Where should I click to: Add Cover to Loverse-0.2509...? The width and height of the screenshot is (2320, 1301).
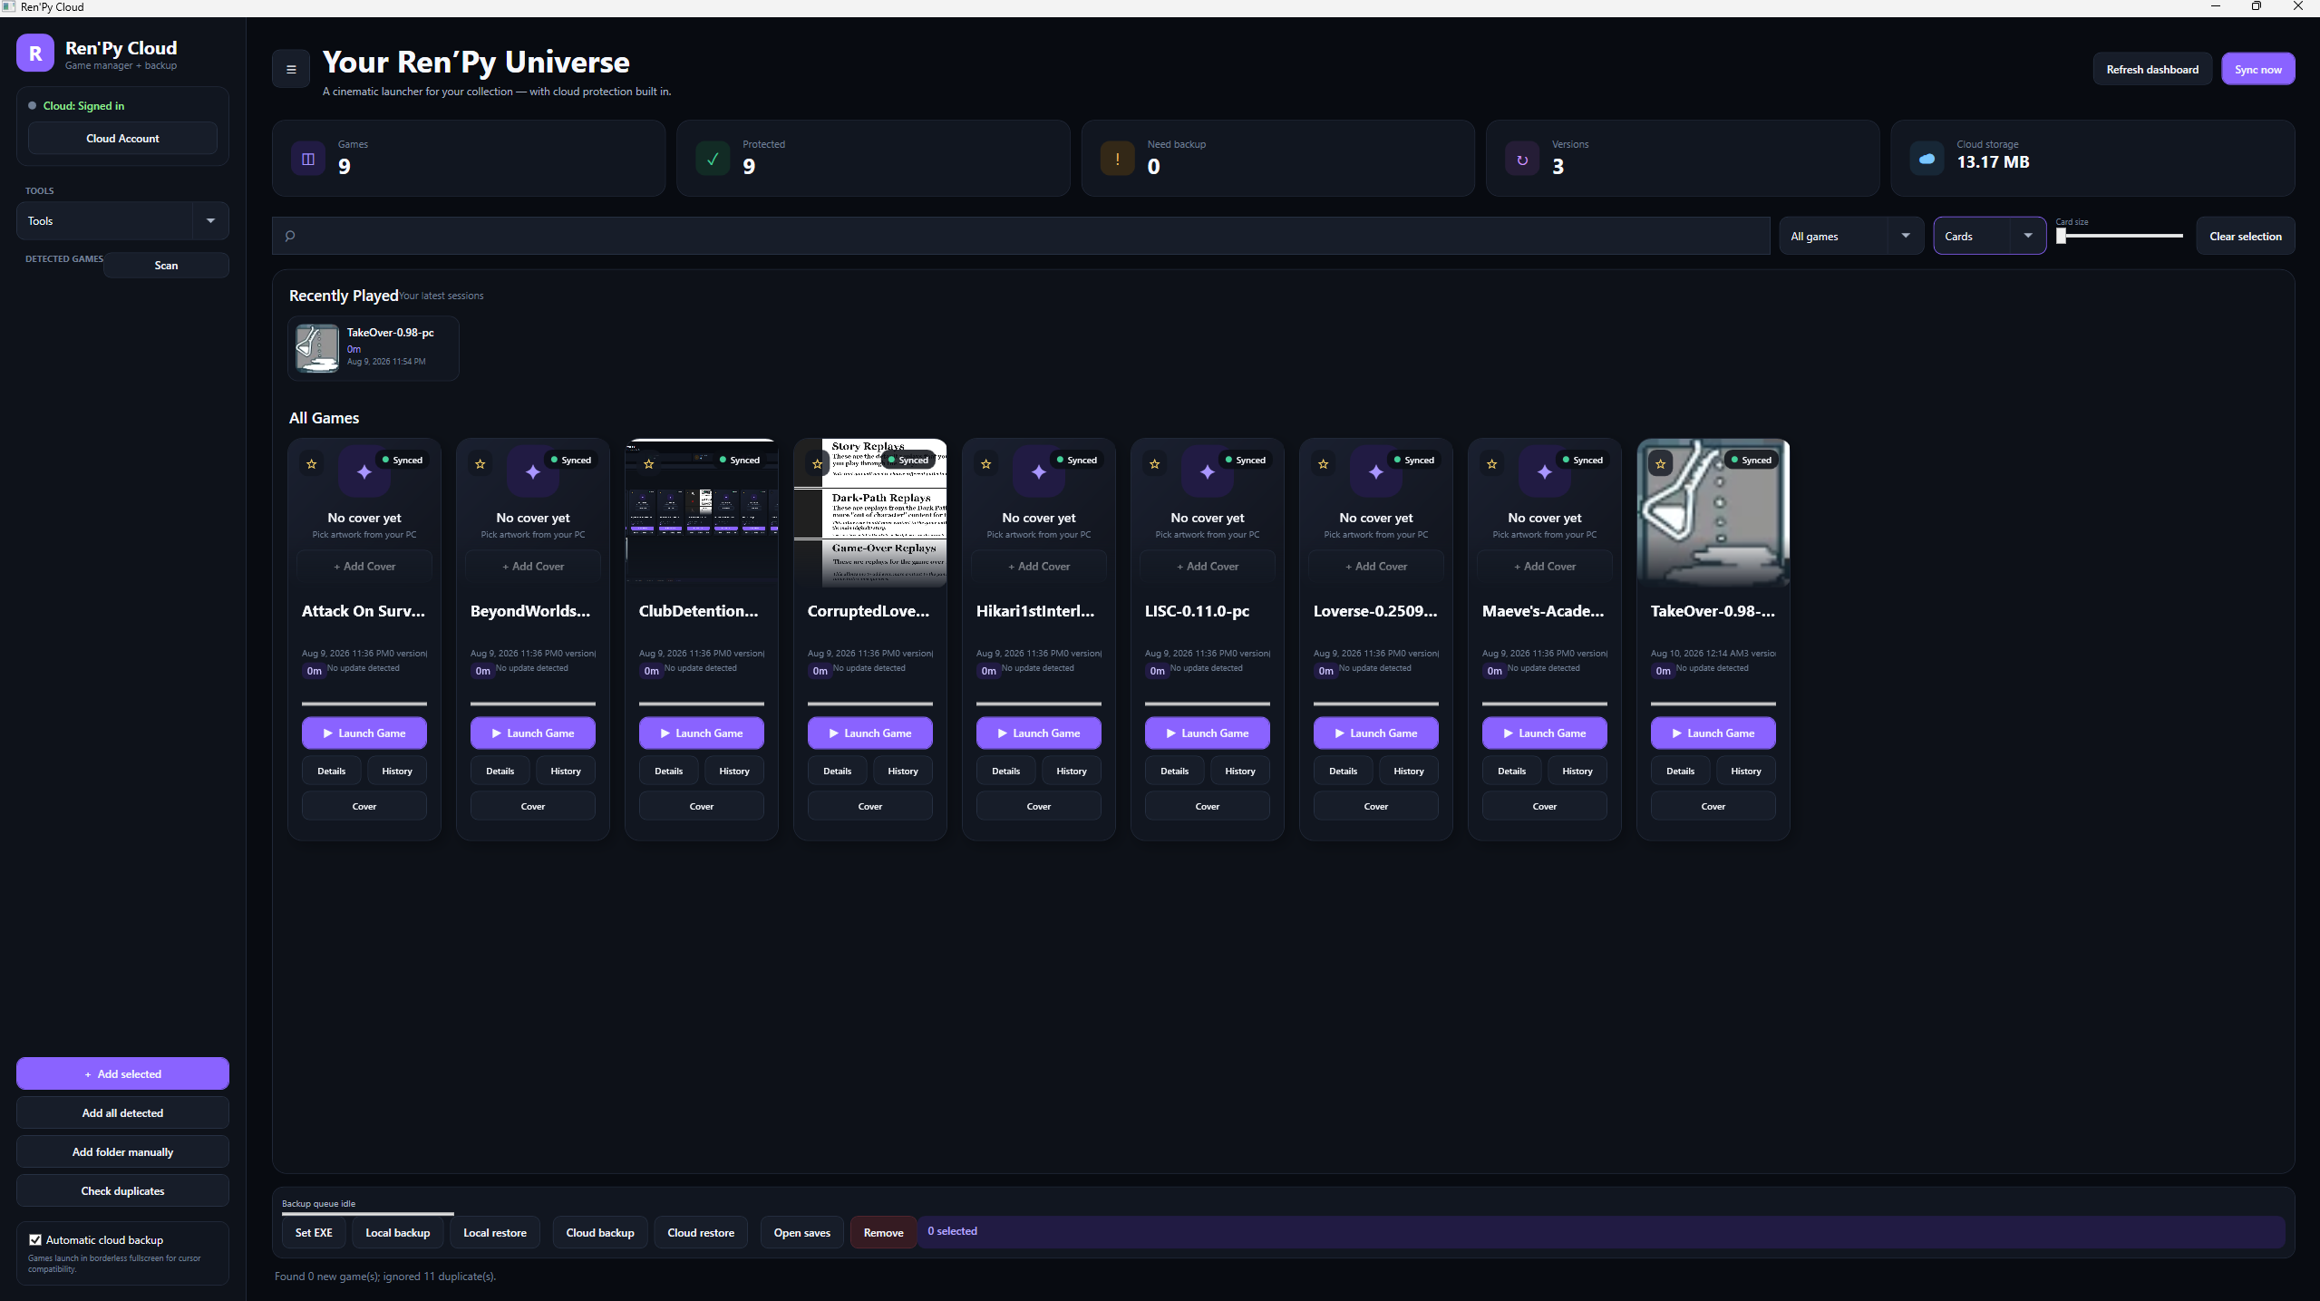coord(1376,566)
